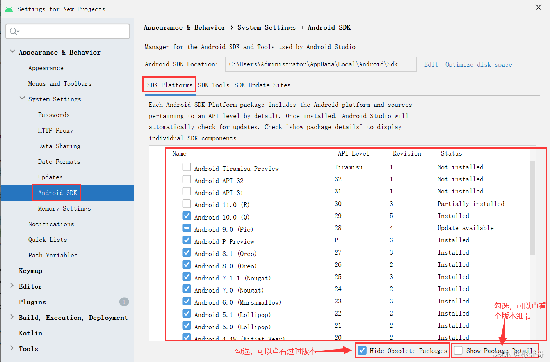Uncheck the Android 8.0 (Oreo) checkbox
This screenshot has width=550, height=362.
[x=187, y=264]
